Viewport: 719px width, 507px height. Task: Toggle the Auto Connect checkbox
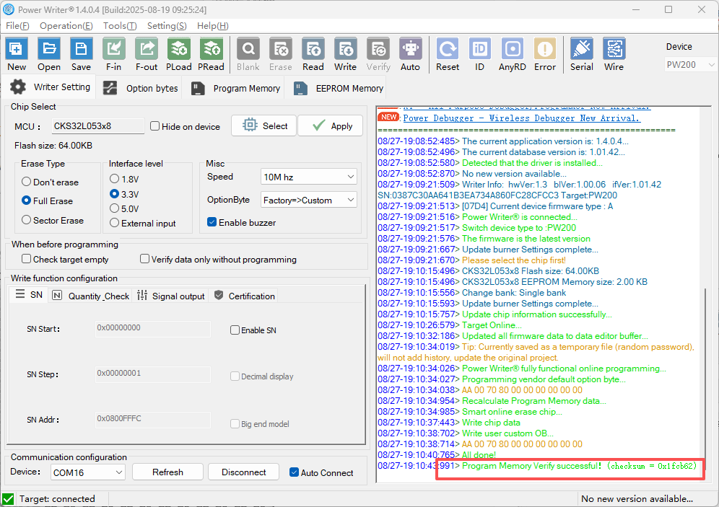point(294,472)
